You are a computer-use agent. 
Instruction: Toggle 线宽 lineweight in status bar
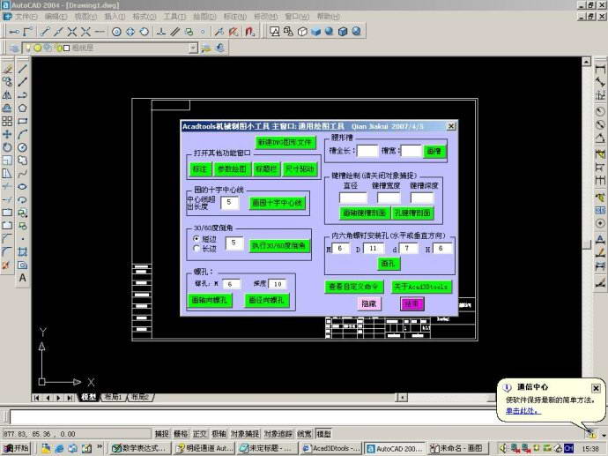(304, 434)
